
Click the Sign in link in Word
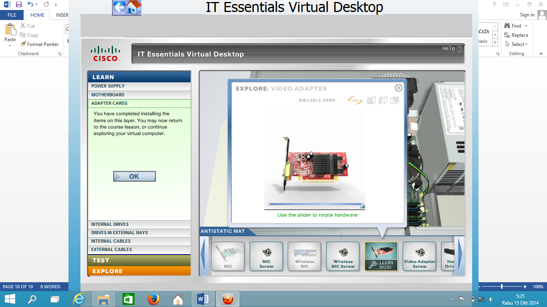(527, 15)
